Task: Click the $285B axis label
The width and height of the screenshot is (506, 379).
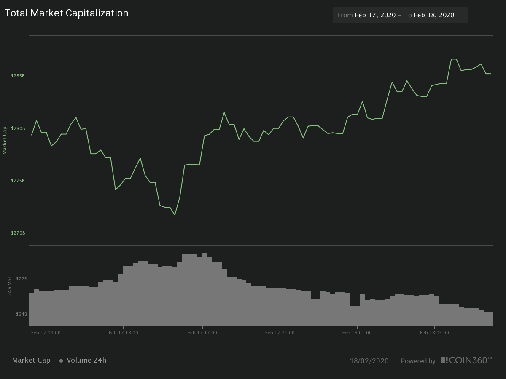Action: coord(18,76)
